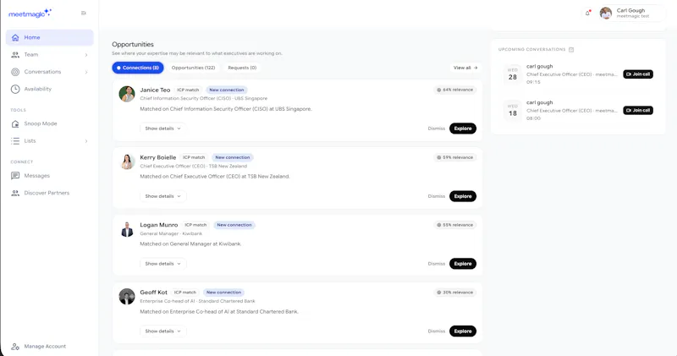
Task: Click the Lists icon
Action: click(x=15, y=141)
